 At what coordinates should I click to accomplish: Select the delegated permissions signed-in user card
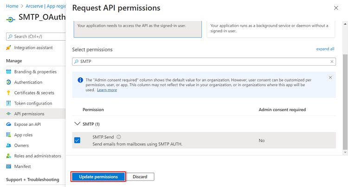pos(138,29)
